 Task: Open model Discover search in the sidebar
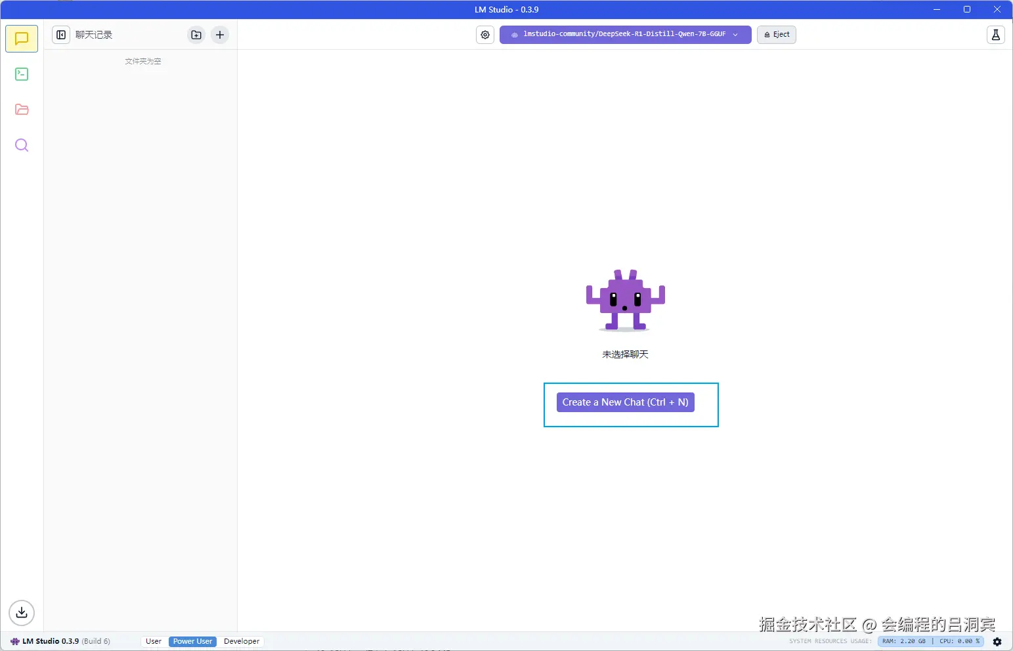click(x=21, y=145)
